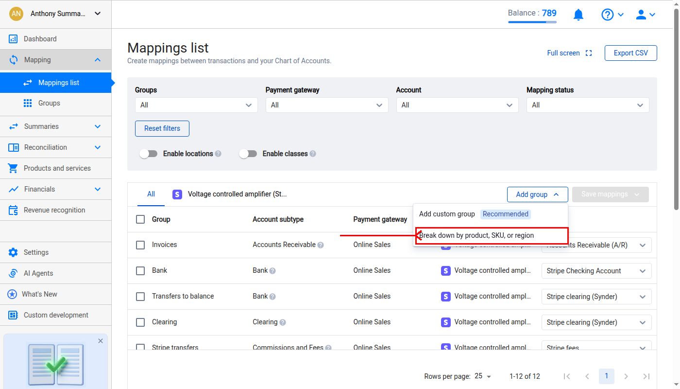The height and width of the screenshot is (389, 680).
Task: Go to next page arrow
Action: pos(626,376)
